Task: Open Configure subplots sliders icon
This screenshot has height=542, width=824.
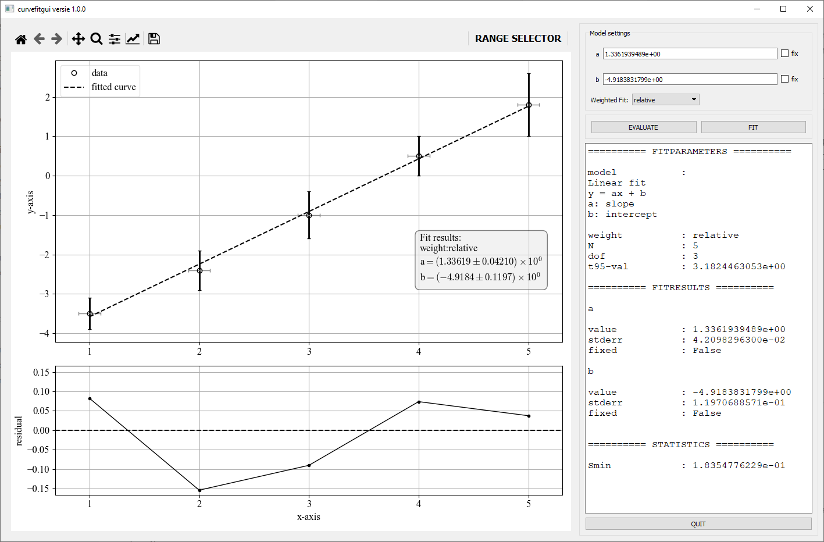Action: [x=115, y=39]
